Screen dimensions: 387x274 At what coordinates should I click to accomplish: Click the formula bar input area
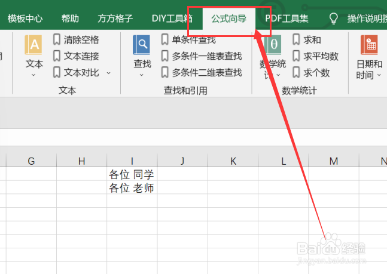(194, 137)
